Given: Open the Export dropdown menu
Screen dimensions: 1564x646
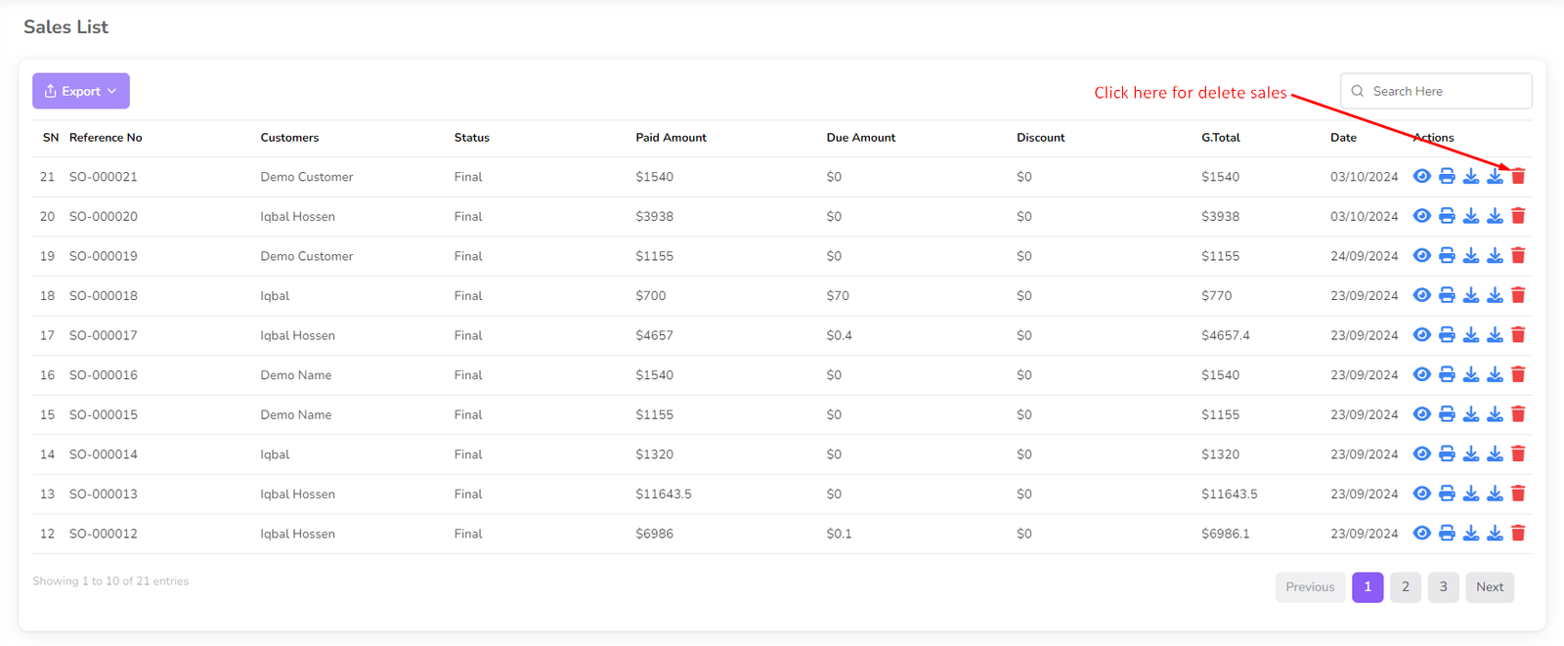Looking at the screenshot, I should point(81,91).
